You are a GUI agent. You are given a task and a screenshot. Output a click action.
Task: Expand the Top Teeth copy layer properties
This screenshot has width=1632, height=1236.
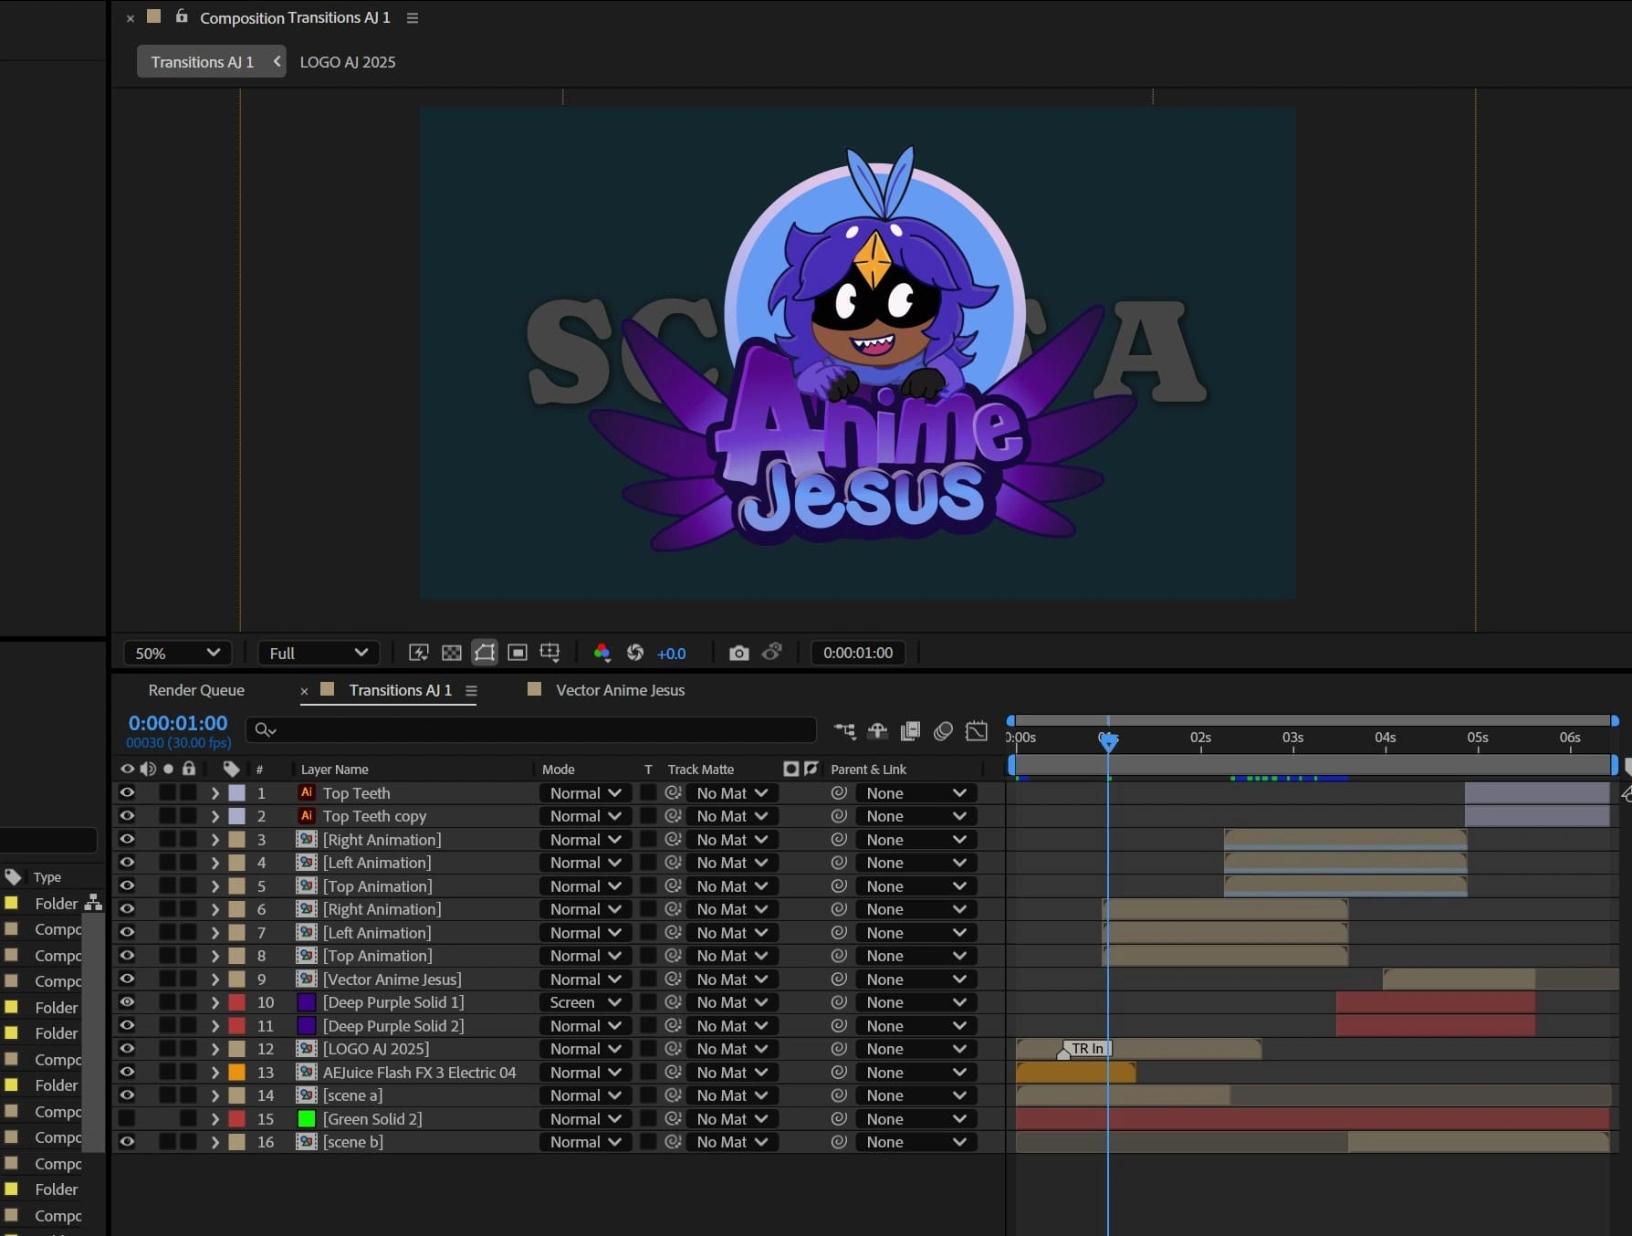(215, 816)
